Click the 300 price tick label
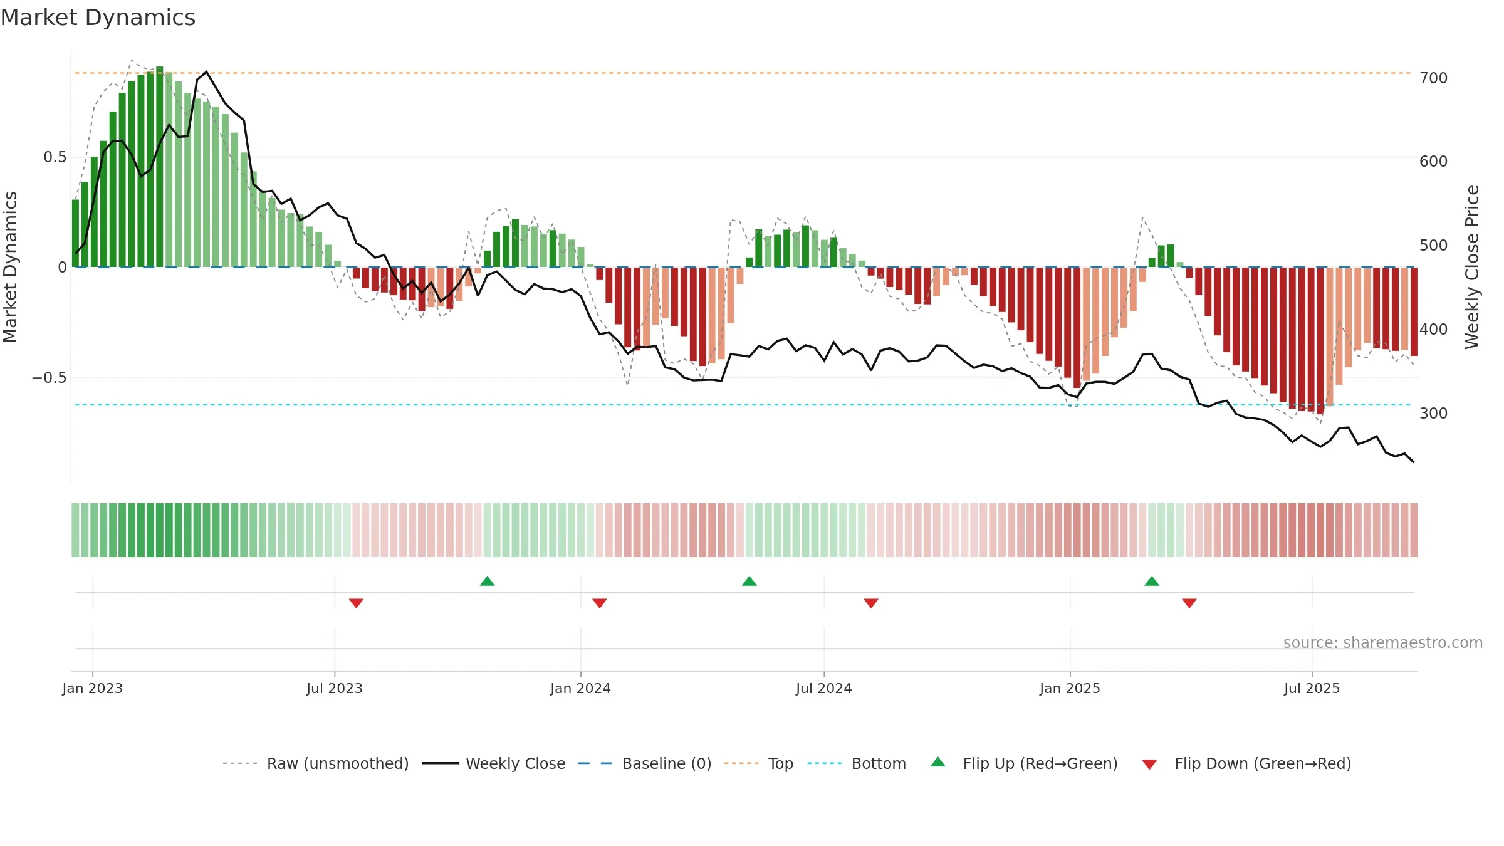The image size is (1504, 846). [1434, 414]
